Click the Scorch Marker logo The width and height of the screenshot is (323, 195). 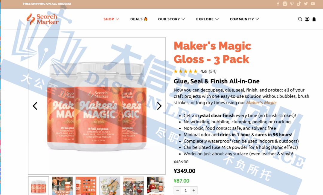click(43, 19)
